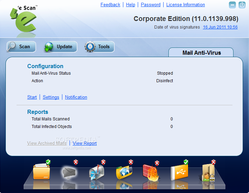This screenshot has height=193, width=249.
Task: Click the red X badge on the user lock icon
Action: 214,162
